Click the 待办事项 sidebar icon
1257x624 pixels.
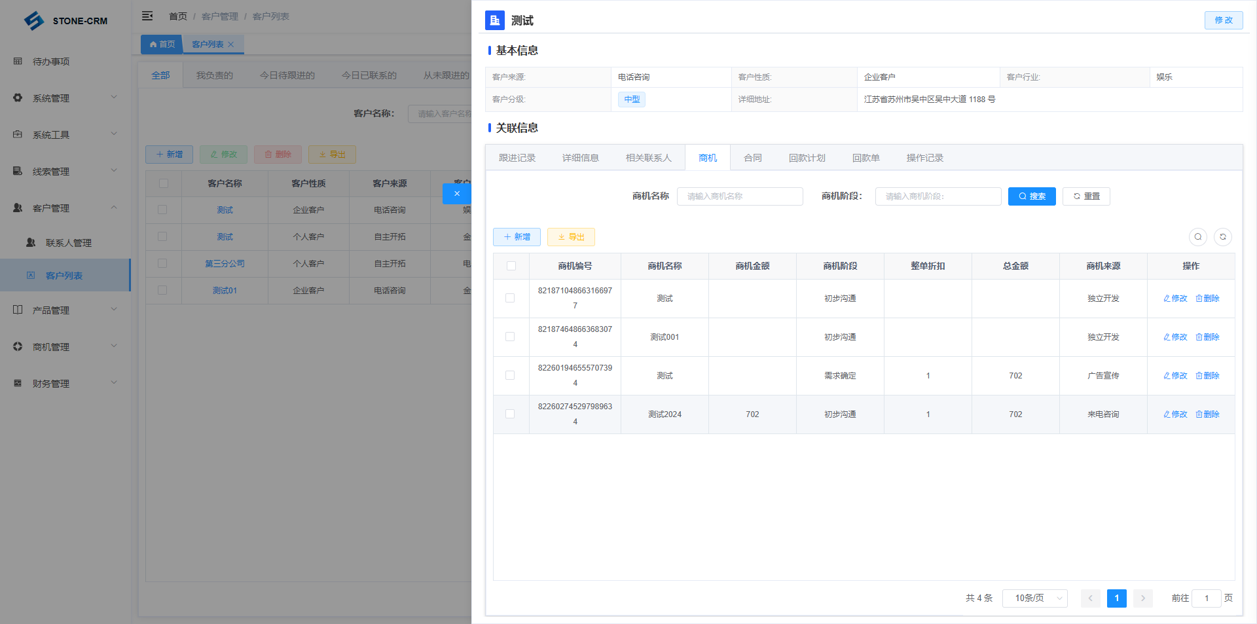[18, 61]
